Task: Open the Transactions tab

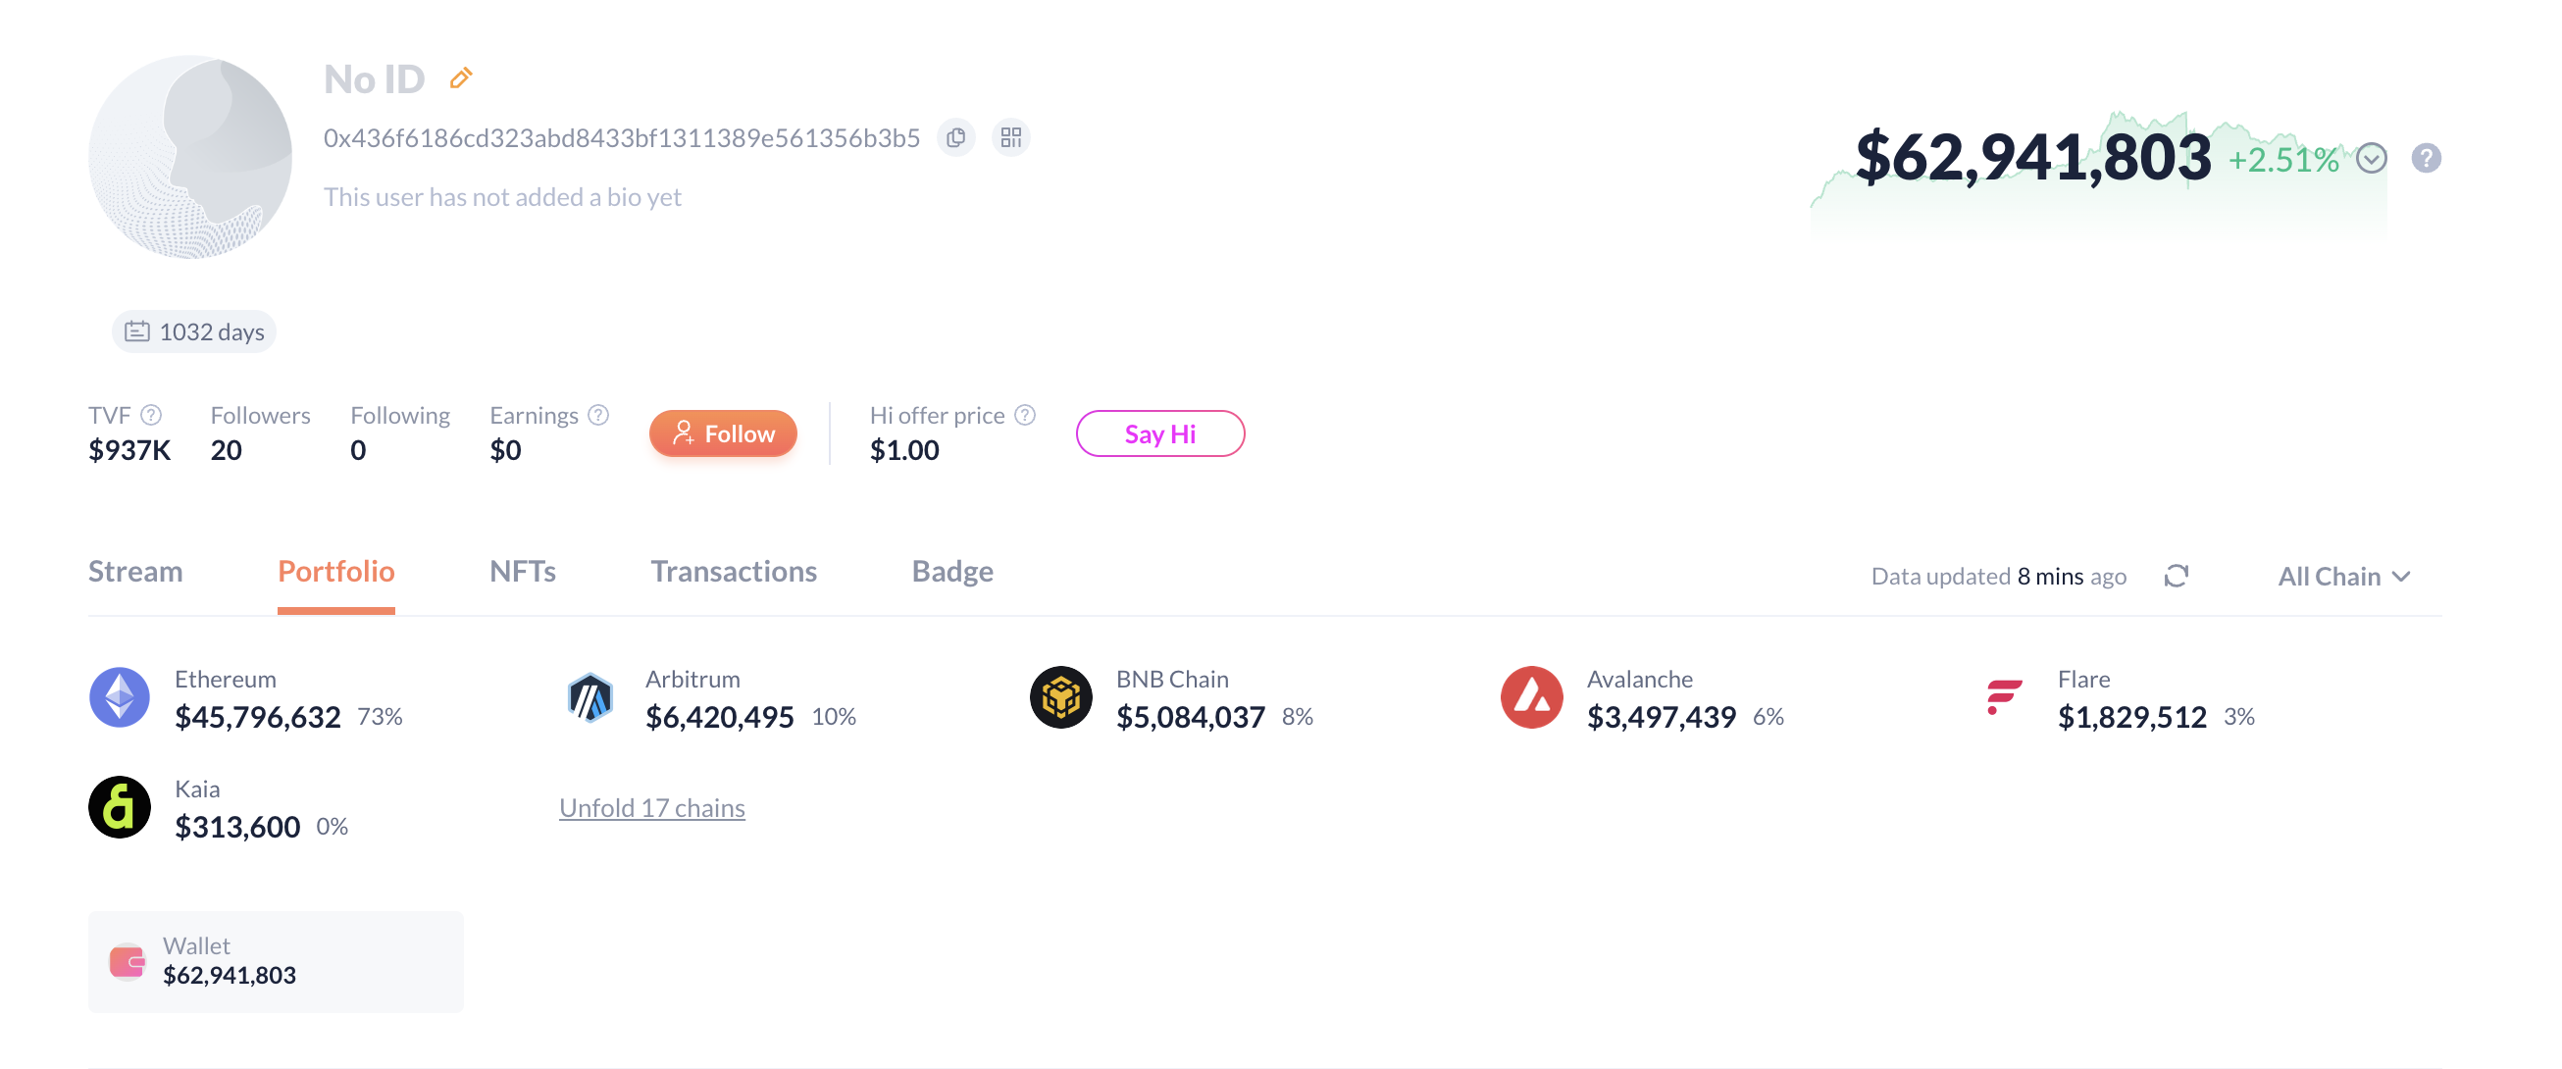Action: [x=733, y=571]
